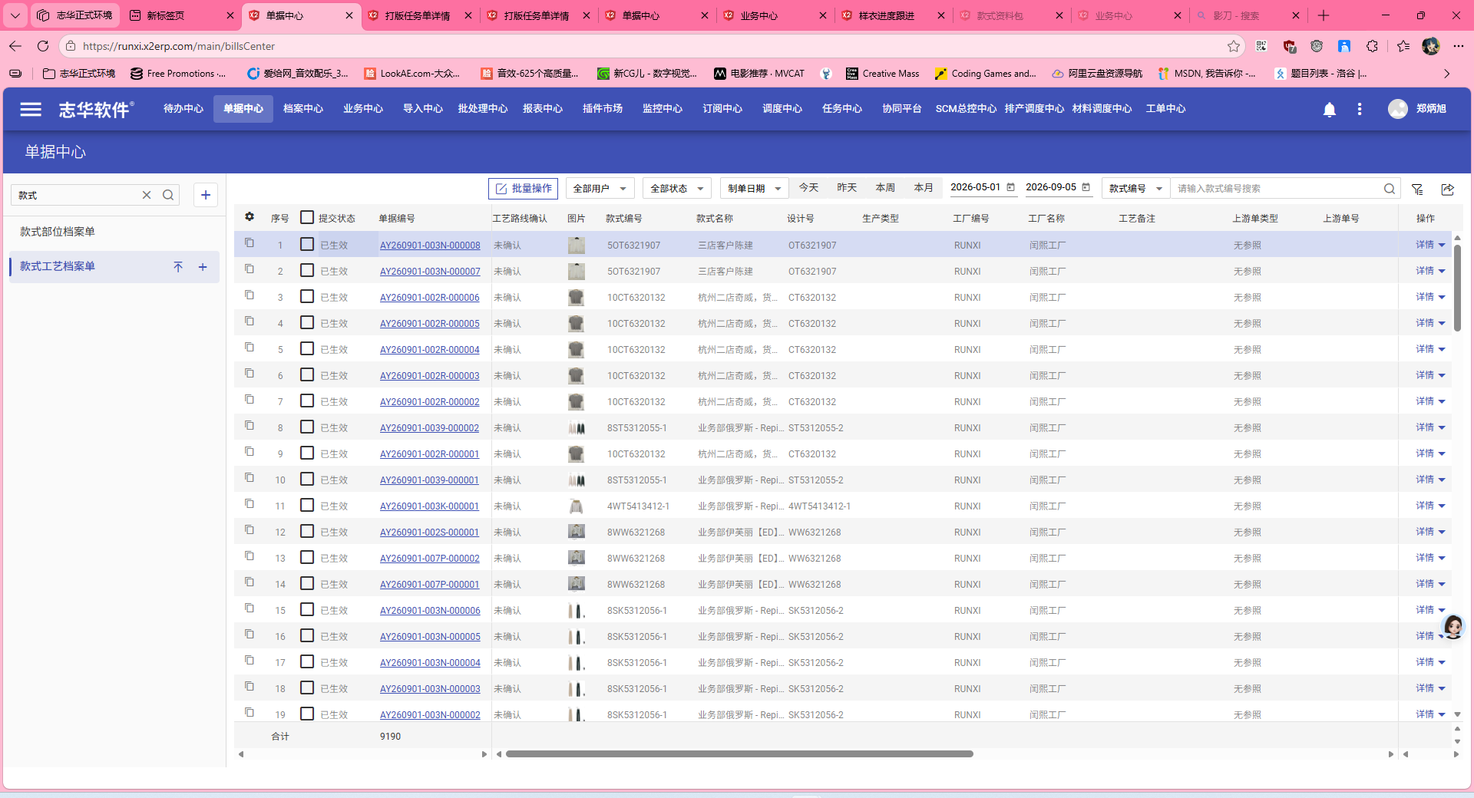Open the 8WW6321268 thumbnail in row 12
The image size is (1474, 798).
pyautogui.click(x=577, y=532)
